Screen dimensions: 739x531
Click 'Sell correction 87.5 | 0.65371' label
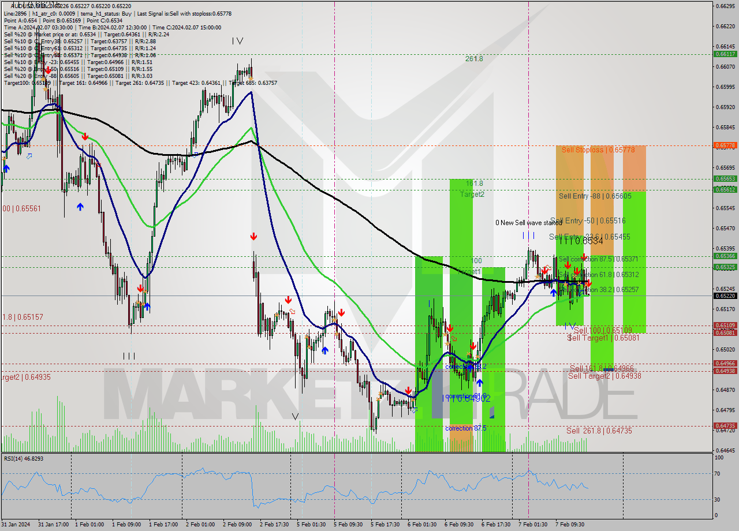pos(598,259)
